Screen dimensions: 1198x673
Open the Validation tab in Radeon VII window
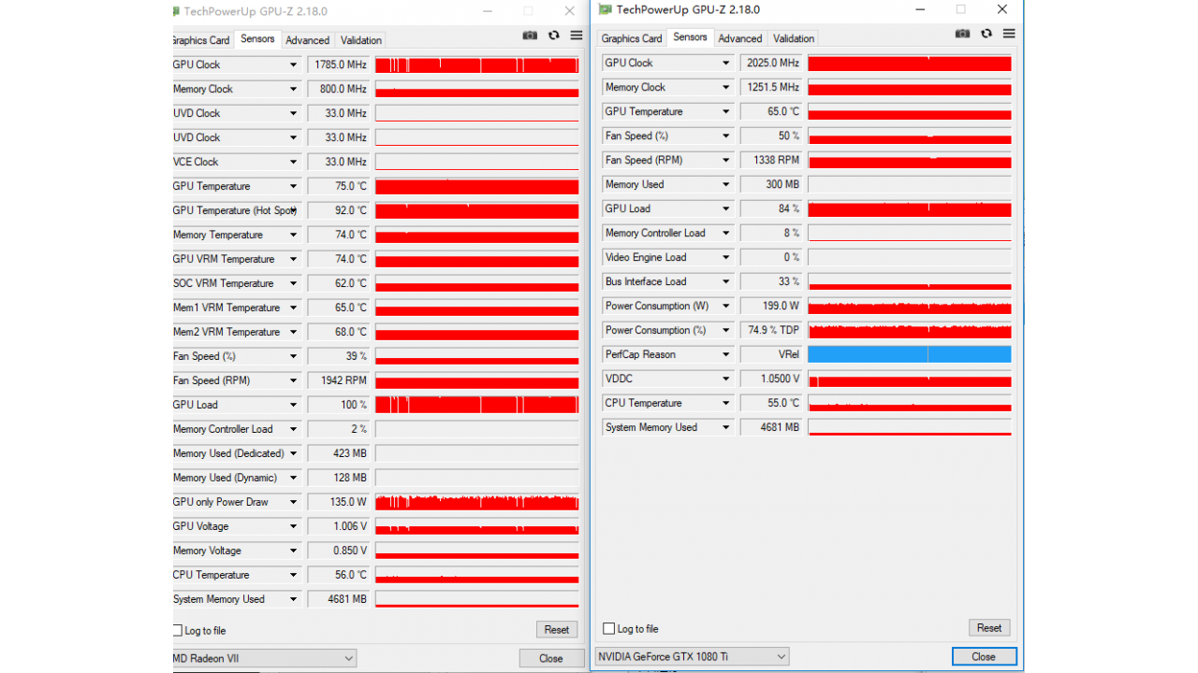click(x=360, y=40)
